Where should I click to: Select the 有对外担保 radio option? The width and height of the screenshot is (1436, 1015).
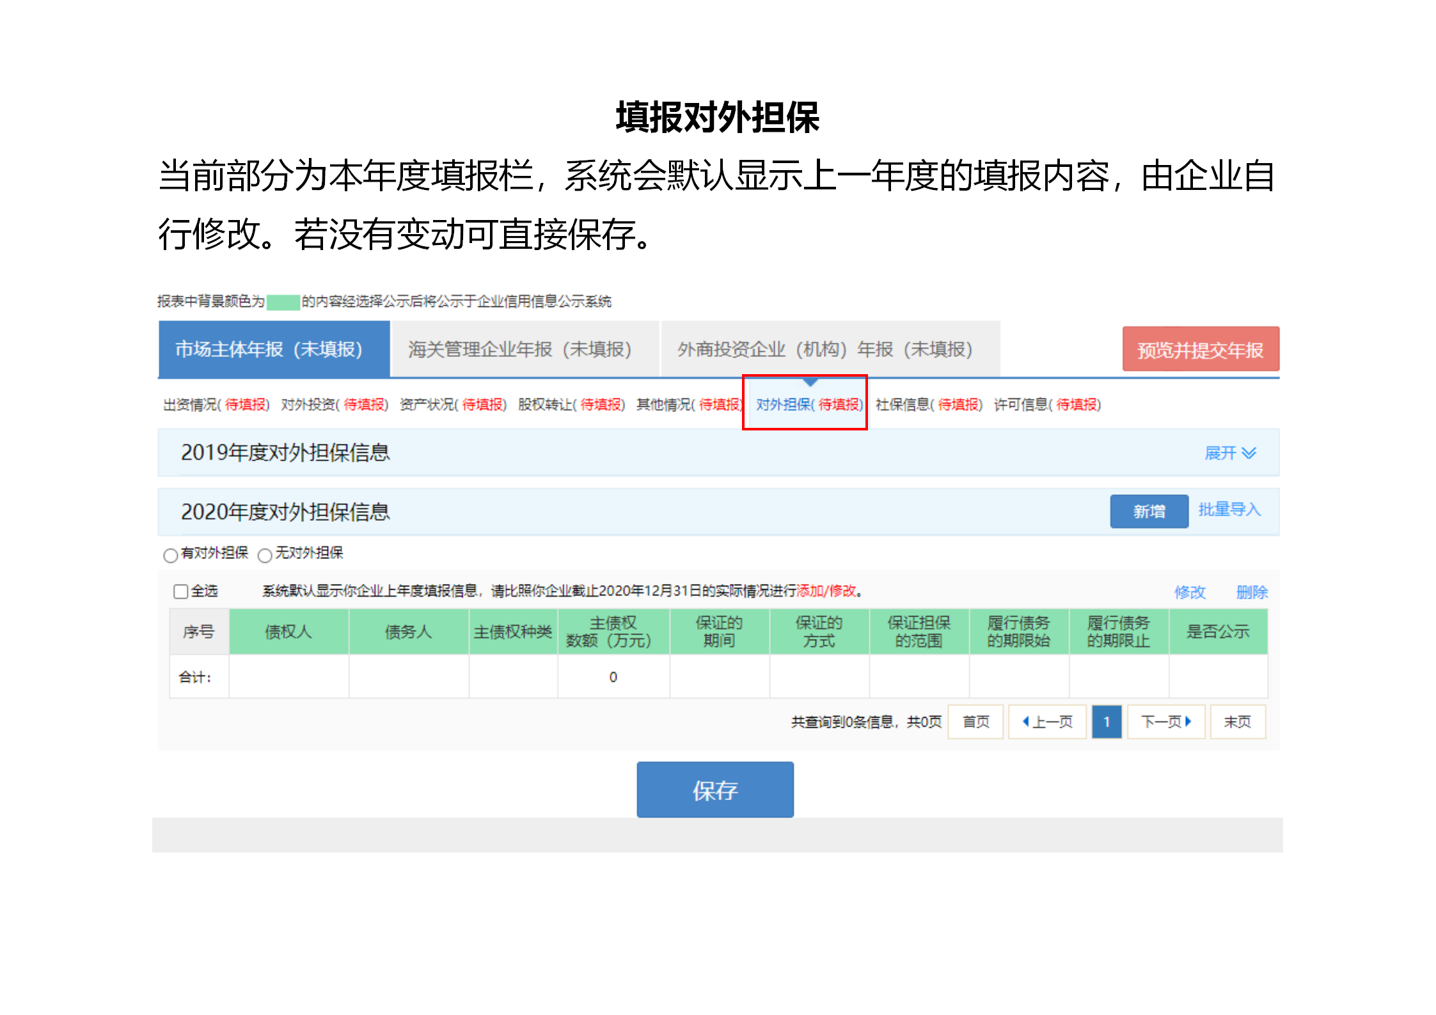[170, 555]
